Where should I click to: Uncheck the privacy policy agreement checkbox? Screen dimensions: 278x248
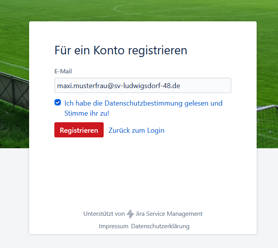pyautogui.click(x=58, y=103)
